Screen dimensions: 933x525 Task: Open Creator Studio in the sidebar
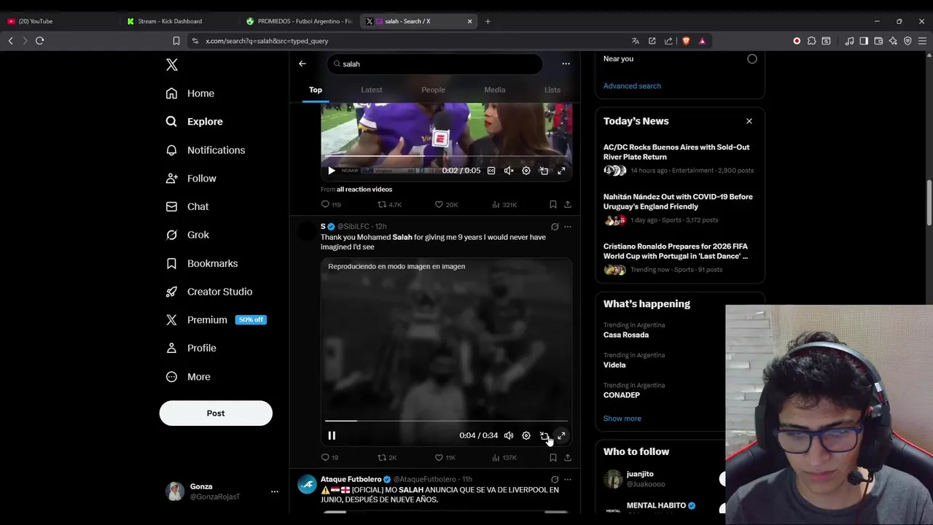coord(208,292)
